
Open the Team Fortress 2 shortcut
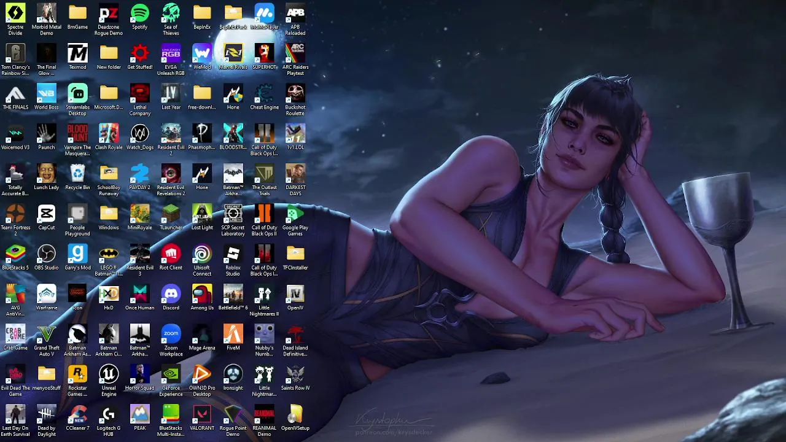(15, 214)
